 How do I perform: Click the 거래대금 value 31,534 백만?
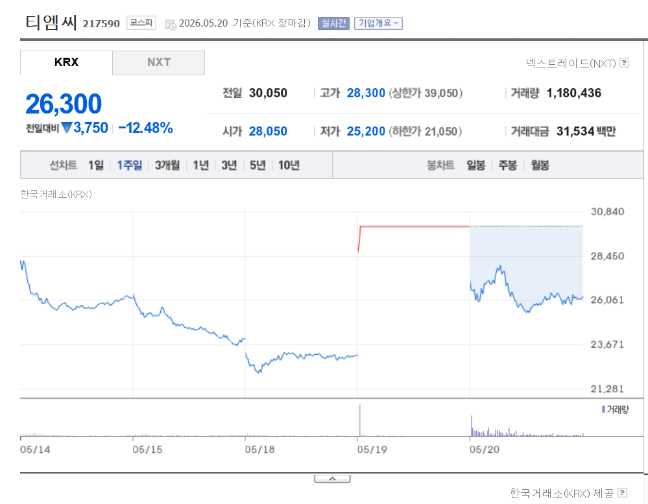pos(586,132)
